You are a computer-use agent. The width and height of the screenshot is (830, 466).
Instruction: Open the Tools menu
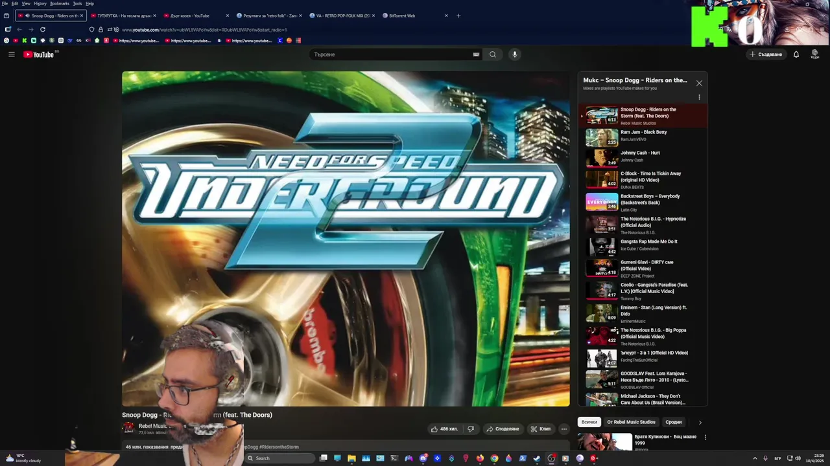tap(77, 3)
